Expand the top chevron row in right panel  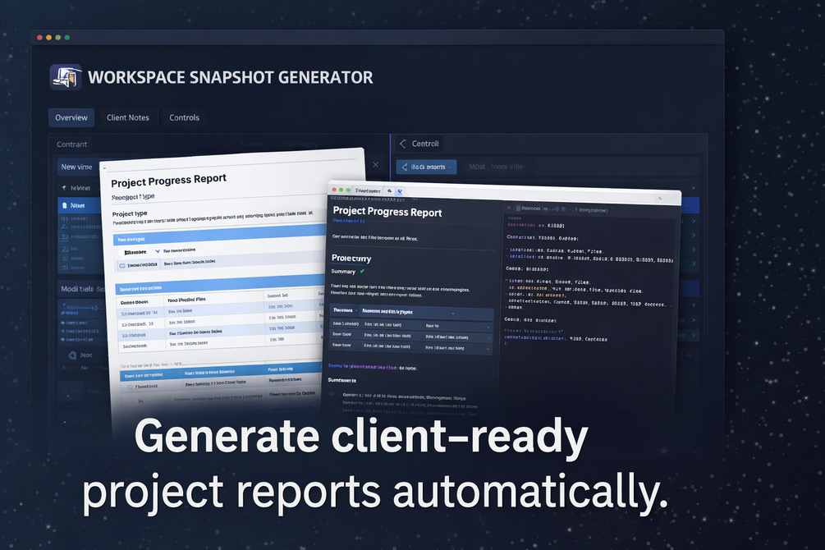694,188
